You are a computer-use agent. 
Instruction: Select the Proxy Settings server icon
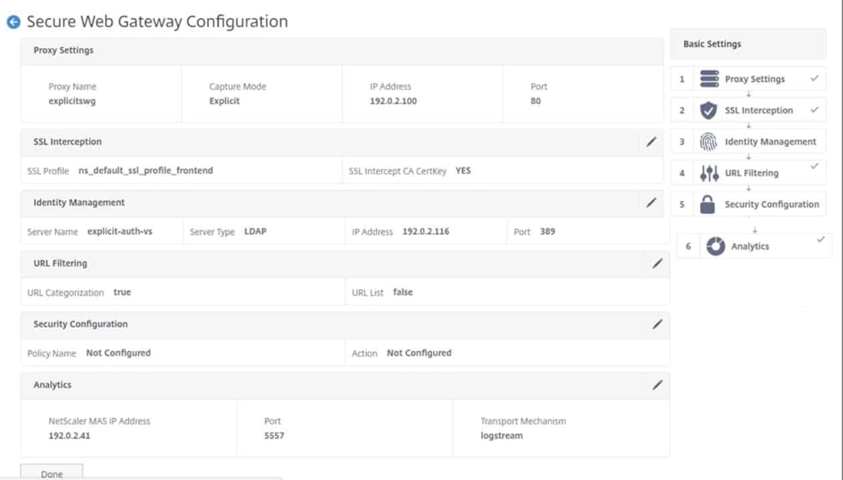pos(709,78)
